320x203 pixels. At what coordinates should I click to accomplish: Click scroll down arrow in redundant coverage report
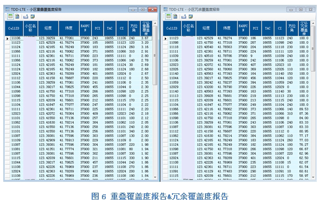click(313, 177)
